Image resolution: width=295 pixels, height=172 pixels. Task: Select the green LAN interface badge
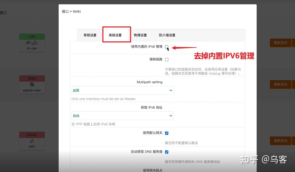(32, 37)
